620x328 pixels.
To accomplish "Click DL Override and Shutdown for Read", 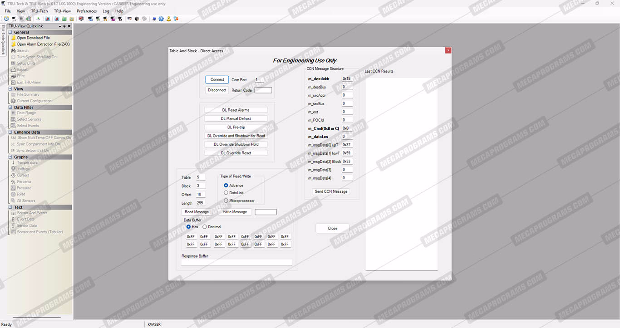I will coord(236,136).
